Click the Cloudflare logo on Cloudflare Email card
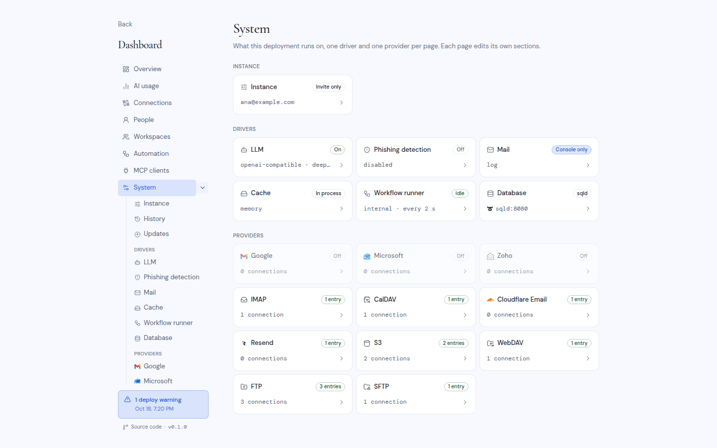This screenshot has height=448, width=717. [490, 300]
